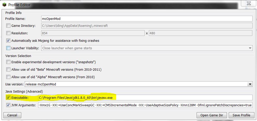Click the Game Directory path field

pos(147,26)
